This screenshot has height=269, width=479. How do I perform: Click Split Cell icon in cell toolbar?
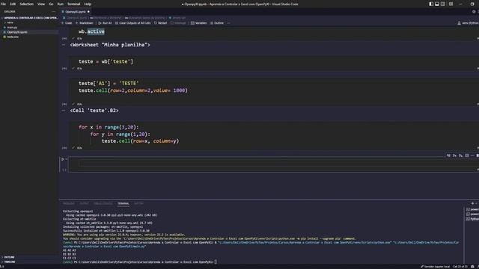coord(467,155)
